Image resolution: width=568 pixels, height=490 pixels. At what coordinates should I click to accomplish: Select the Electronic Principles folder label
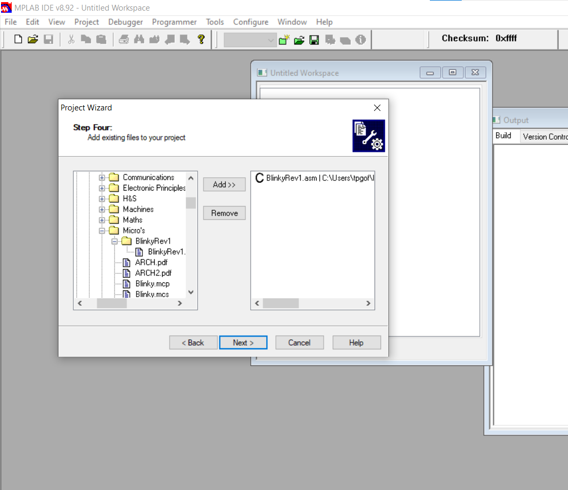coord(154,188)
